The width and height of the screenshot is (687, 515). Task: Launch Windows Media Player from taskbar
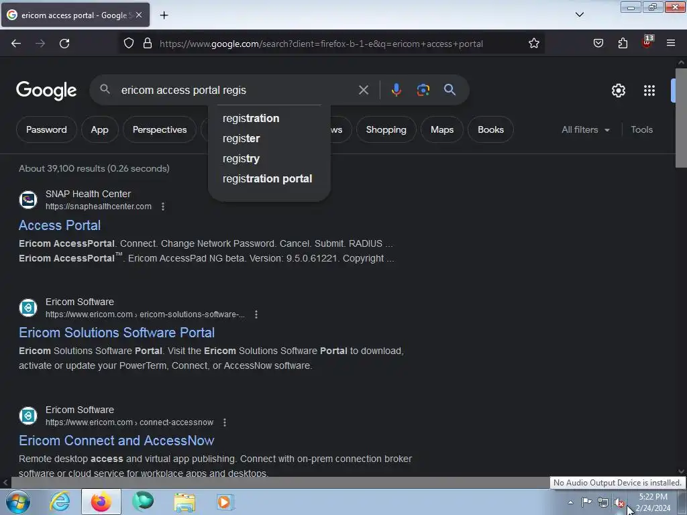coord(225,502)
